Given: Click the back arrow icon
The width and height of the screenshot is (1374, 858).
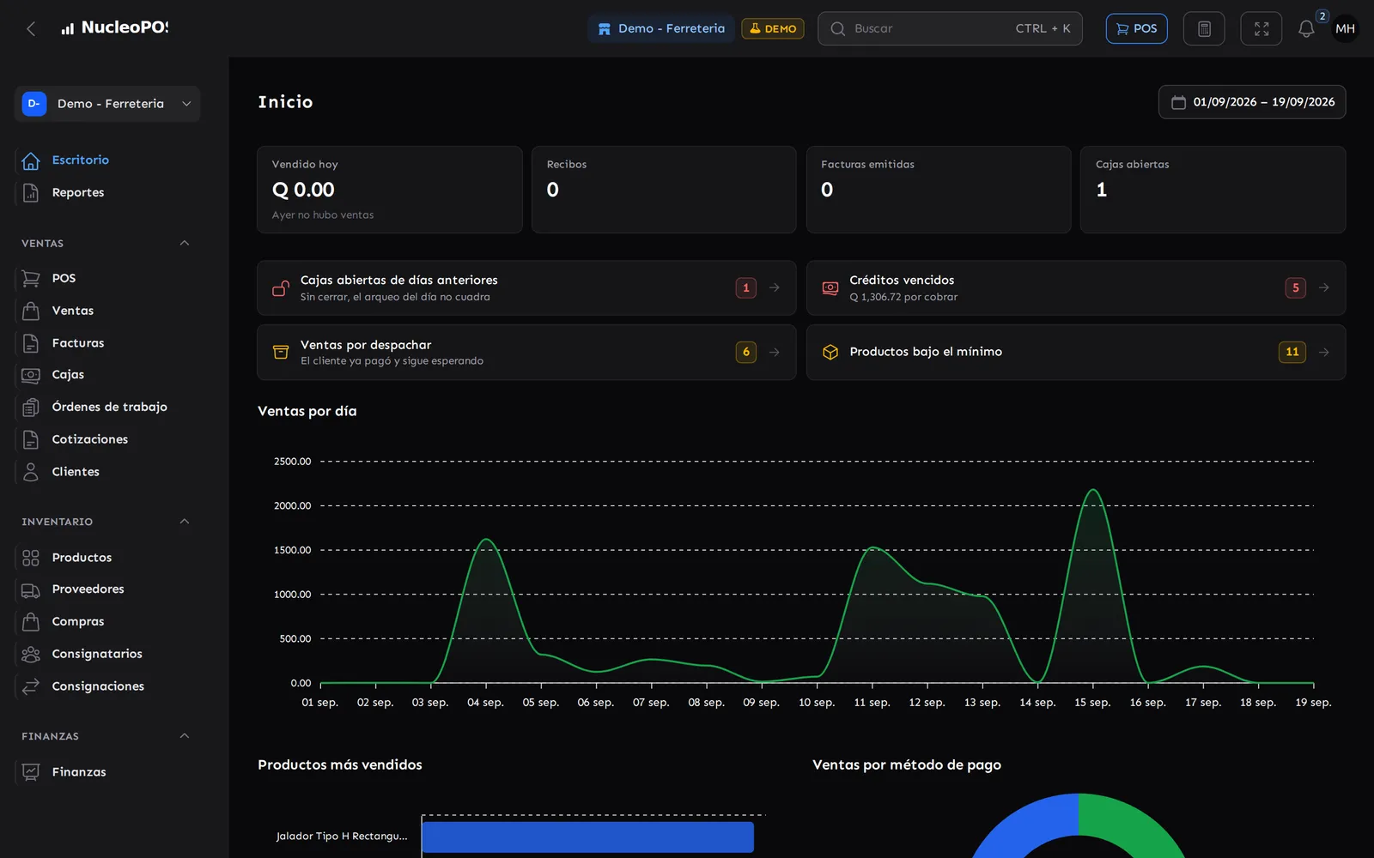Looking at the screenshot, I should coord(31,28).
